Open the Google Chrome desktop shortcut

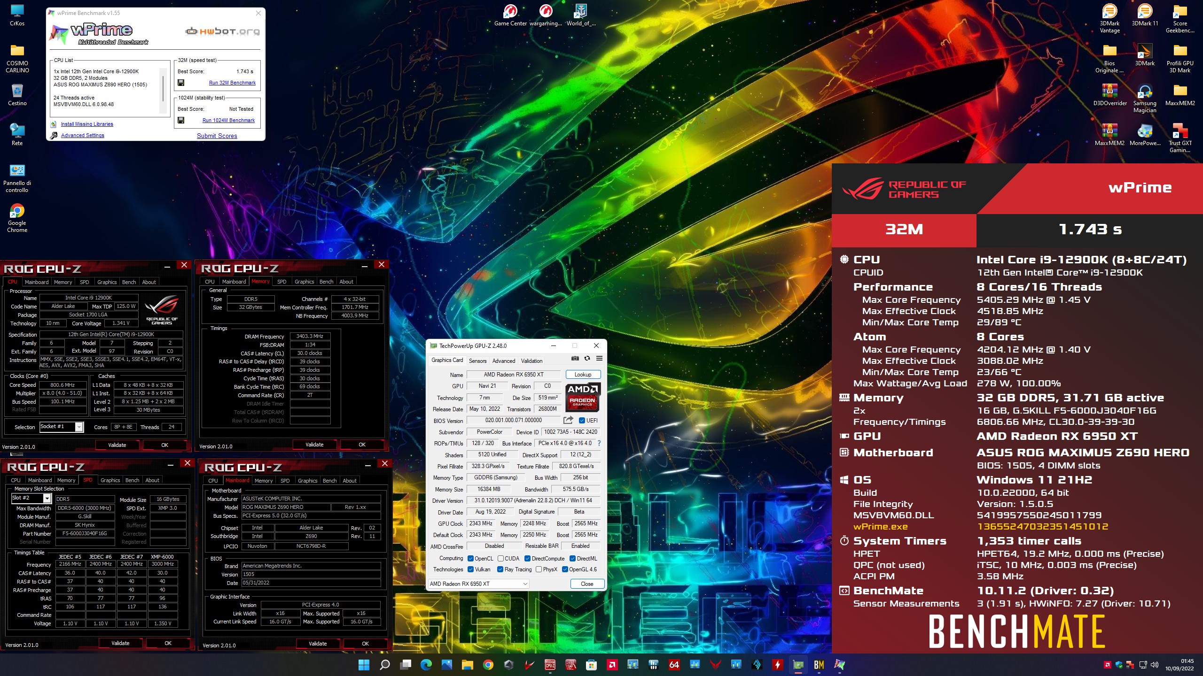click(17, 218)
